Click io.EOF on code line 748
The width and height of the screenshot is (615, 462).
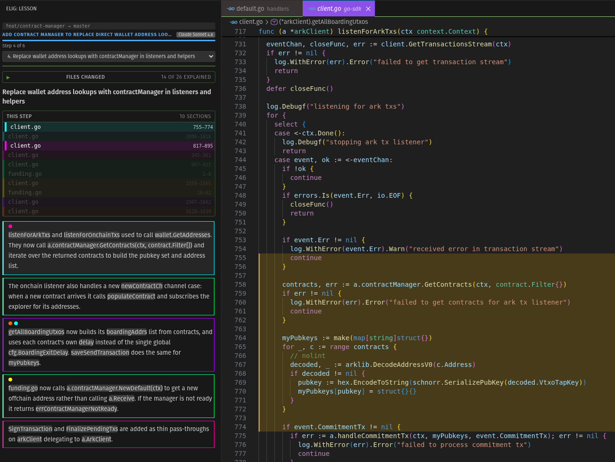pyautogui.click(x=389, y=195)
